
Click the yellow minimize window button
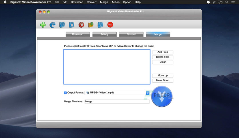(44, 12)
